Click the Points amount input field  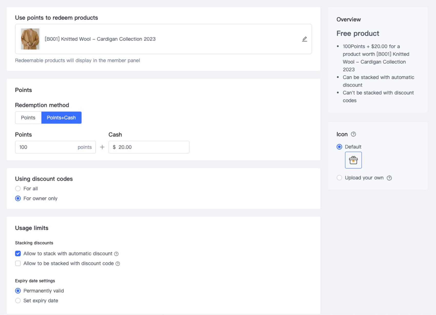[x=46, y=147]
